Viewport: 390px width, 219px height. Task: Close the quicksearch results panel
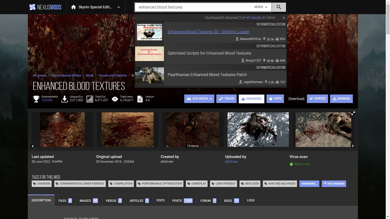[284, 18]
